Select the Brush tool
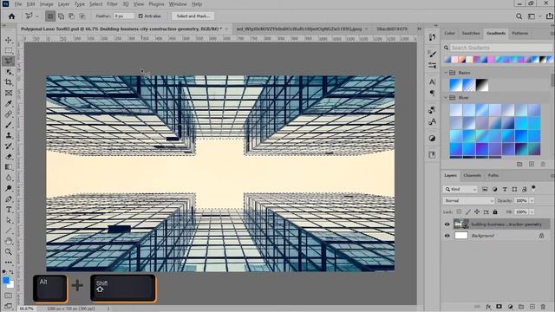The image size is (555, 312). pyautogui.click(x=9, y=125)
